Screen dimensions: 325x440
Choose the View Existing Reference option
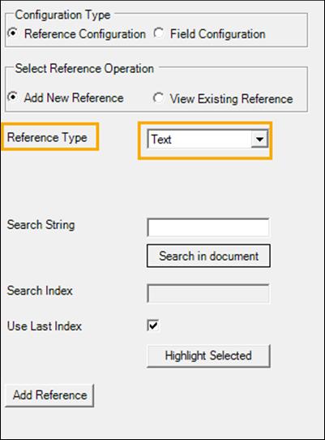pyautogui.click(x=159, y=98)
